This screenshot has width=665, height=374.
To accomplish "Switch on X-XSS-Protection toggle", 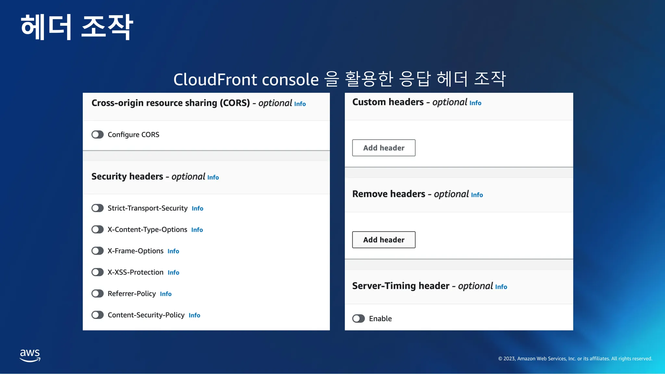I will point(97,272).
